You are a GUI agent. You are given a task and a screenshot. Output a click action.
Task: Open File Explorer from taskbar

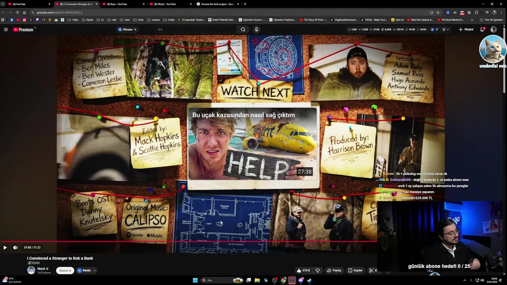(257, 280)
